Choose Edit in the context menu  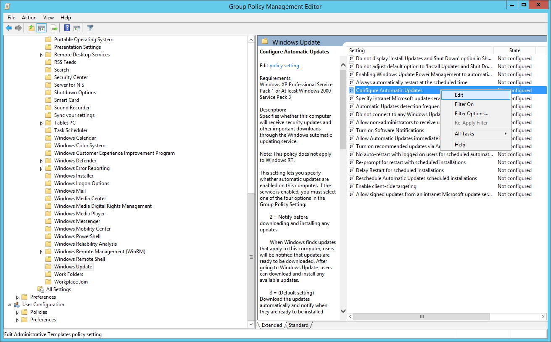click(x=476, y=95)
